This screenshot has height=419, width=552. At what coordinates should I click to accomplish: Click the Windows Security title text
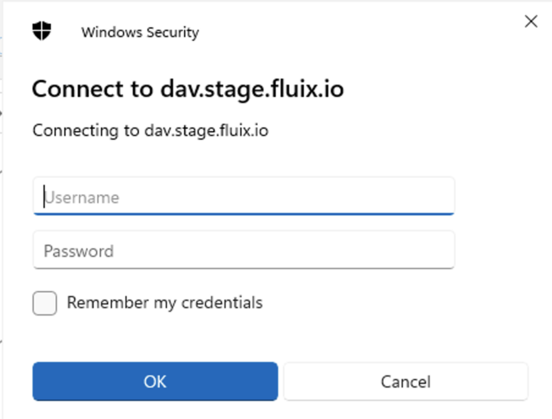(x=140, y=32)
